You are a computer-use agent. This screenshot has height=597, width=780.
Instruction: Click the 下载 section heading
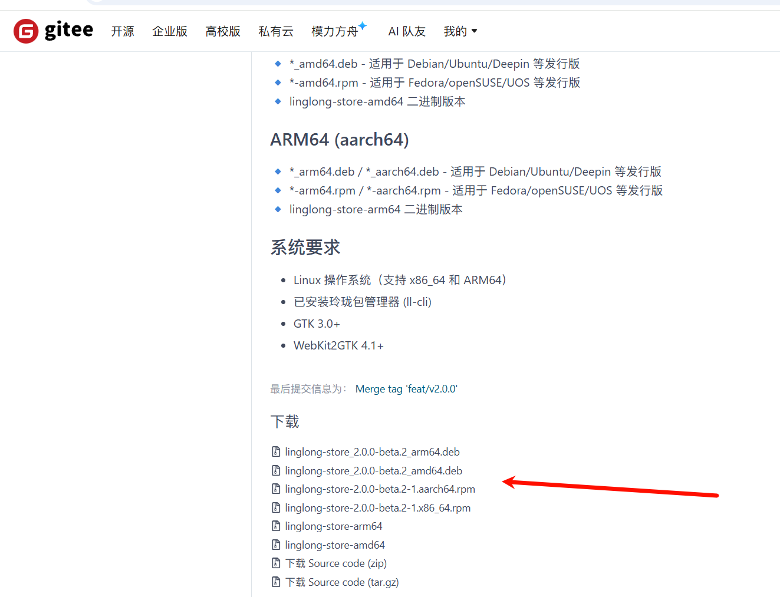285,422
